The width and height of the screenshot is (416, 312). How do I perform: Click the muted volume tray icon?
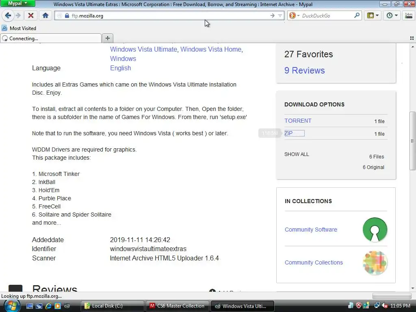tap(385, 305)
